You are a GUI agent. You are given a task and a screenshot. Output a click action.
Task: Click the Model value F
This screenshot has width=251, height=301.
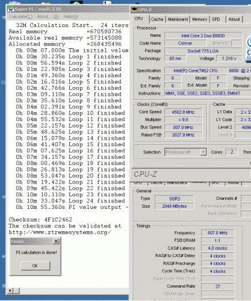click(x=218, y=78)
